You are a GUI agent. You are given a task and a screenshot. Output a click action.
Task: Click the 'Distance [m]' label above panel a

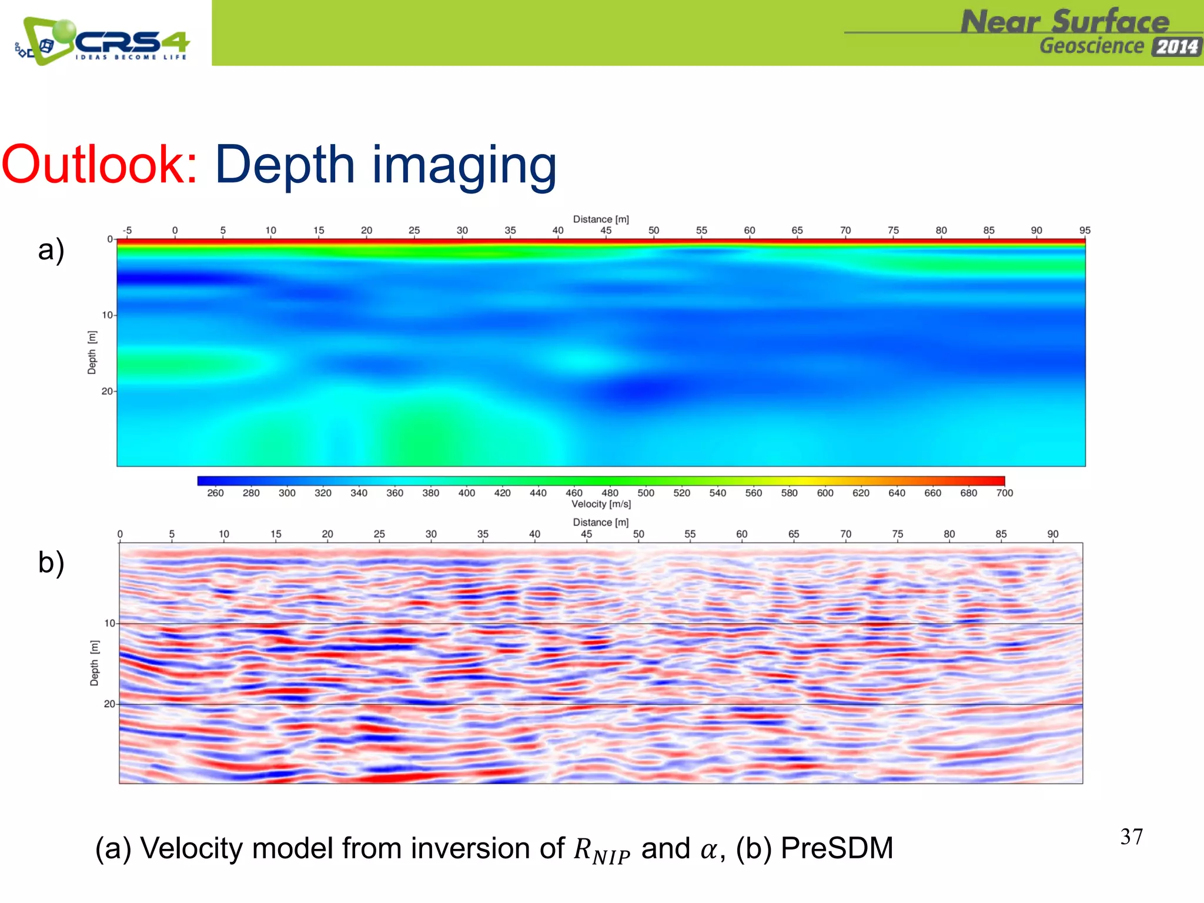pyautogui.click(x=601, y=219)
